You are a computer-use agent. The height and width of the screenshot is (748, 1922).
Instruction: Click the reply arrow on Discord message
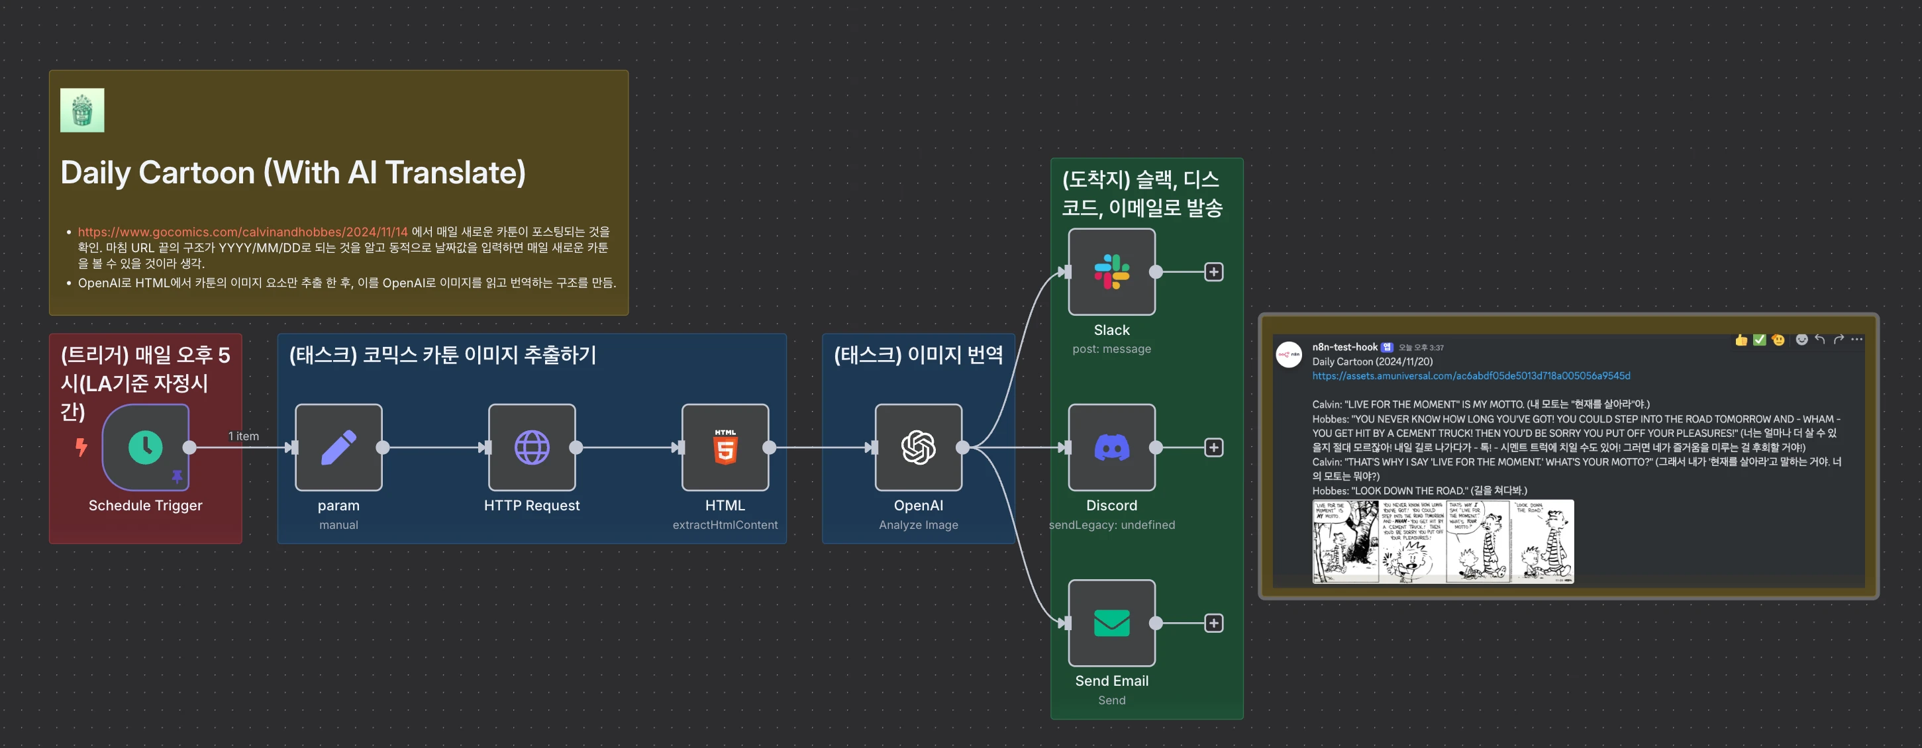coord(1820,340)
